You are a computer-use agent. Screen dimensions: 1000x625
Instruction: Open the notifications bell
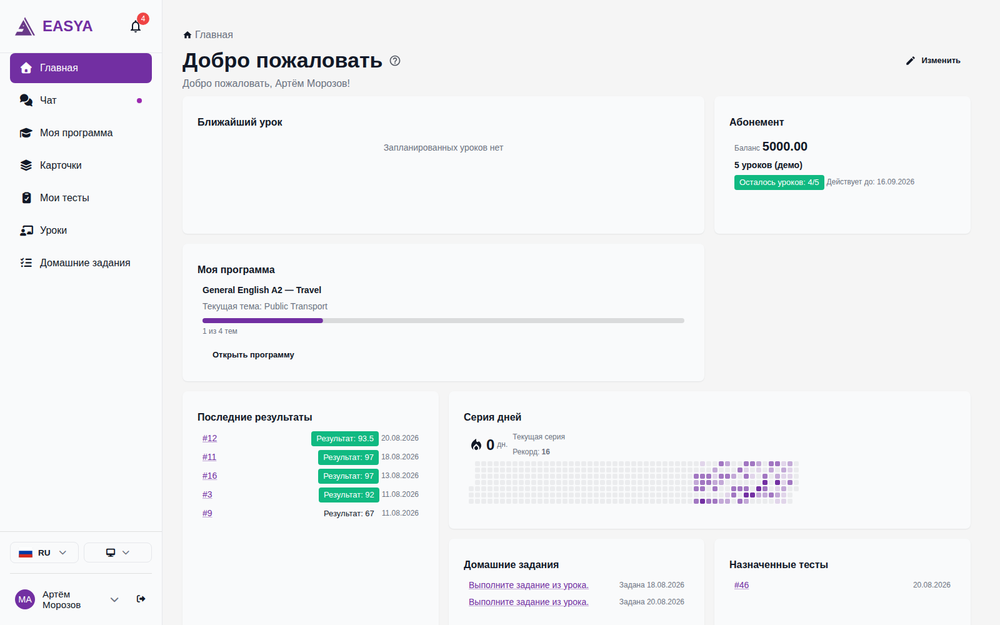point(136,26)
